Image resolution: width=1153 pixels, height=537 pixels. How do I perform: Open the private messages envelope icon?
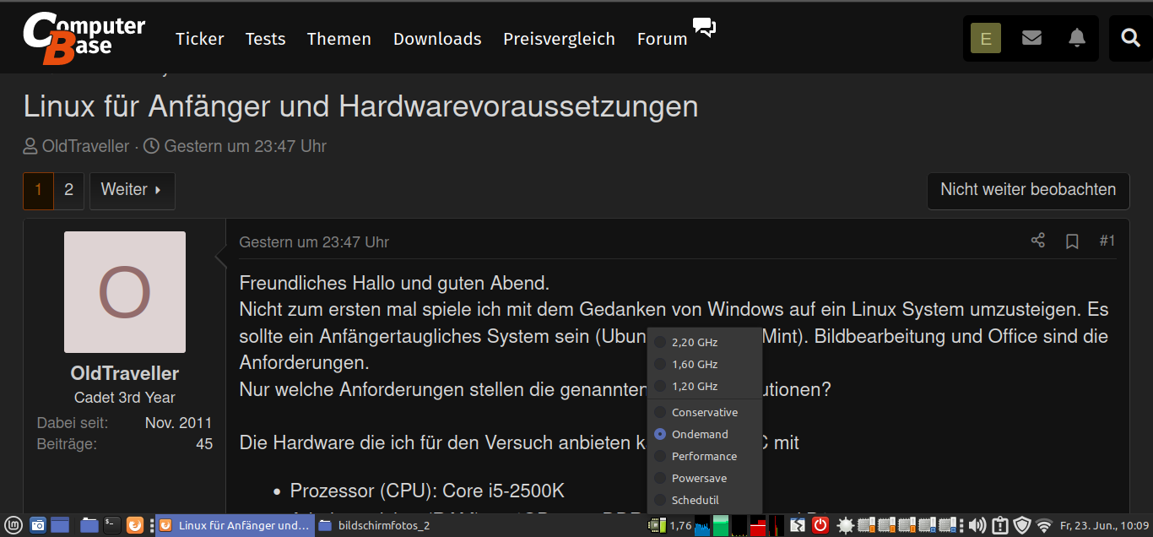click(x=1031, y=38)
